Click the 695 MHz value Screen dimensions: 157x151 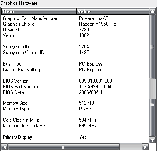88,126
